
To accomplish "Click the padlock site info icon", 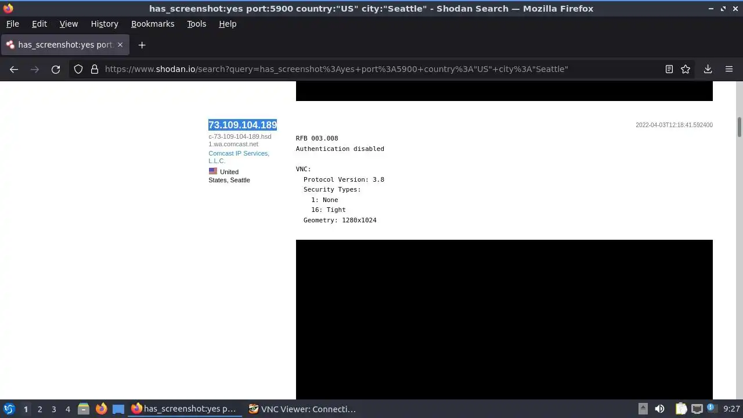I will (95, 69).
